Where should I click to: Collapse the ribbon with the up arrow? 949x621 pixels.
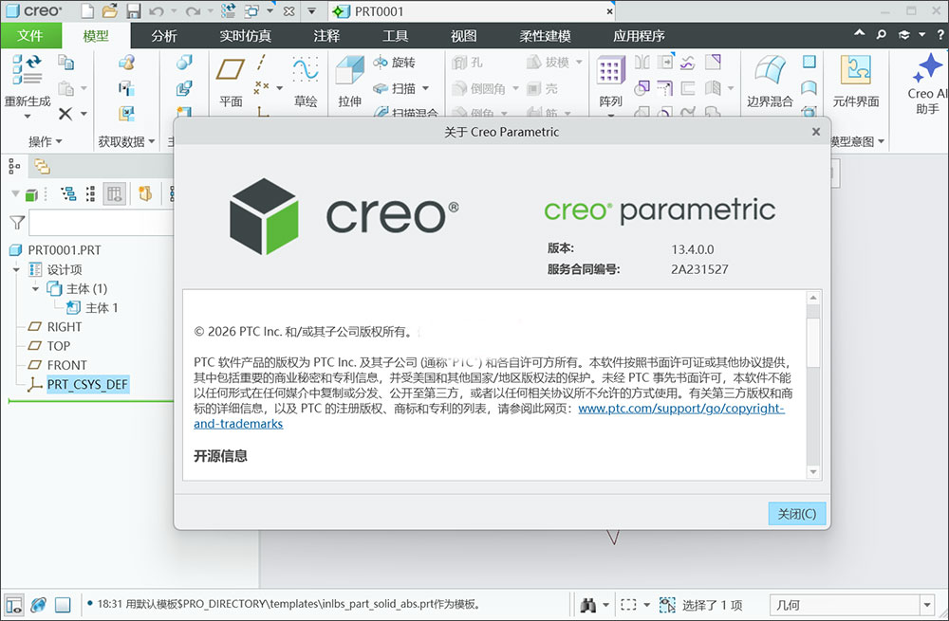click(x=860, y=33)
